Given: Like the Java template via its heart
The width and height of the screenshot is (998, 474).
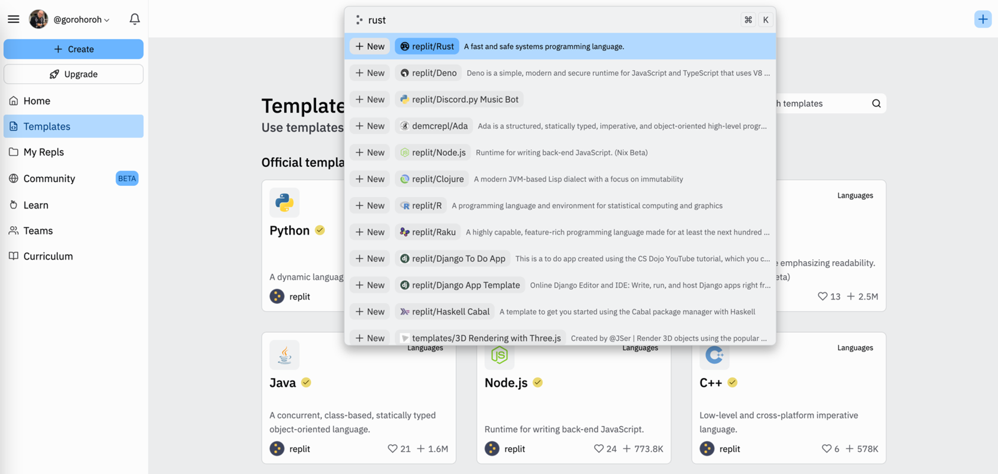Looking at the screenshot, I should (392, 449).
